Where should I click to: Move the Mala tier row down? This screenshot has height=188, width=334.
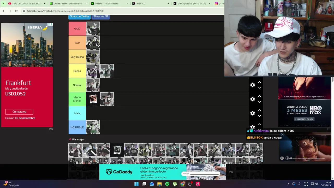click(259, 116)
